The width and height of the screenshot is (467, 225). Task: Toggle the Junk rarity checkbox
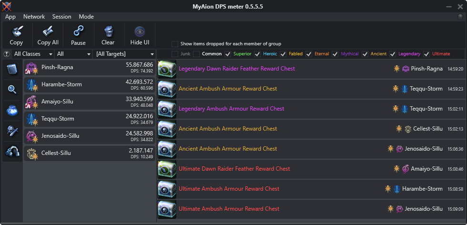pyautogui.click(x=175, y=54)
